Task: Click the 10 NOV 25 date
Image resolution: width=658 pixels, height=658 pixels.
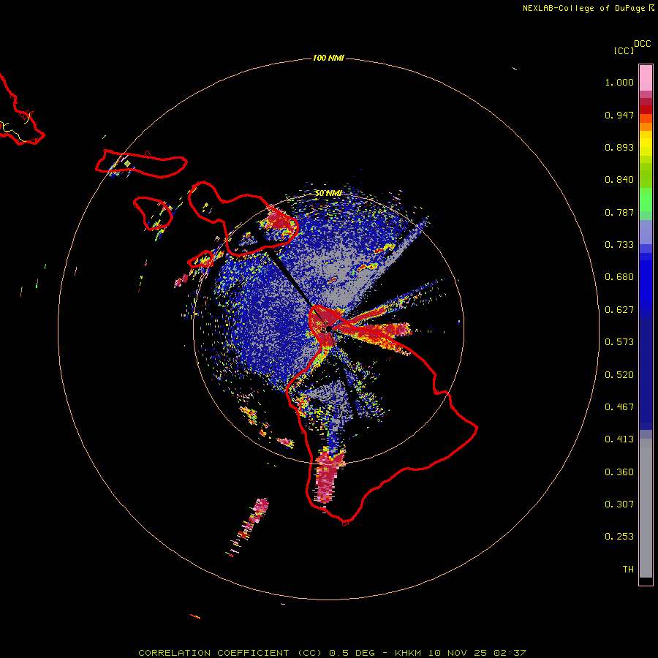Action: pyautogui.click(x=458, y=653)
